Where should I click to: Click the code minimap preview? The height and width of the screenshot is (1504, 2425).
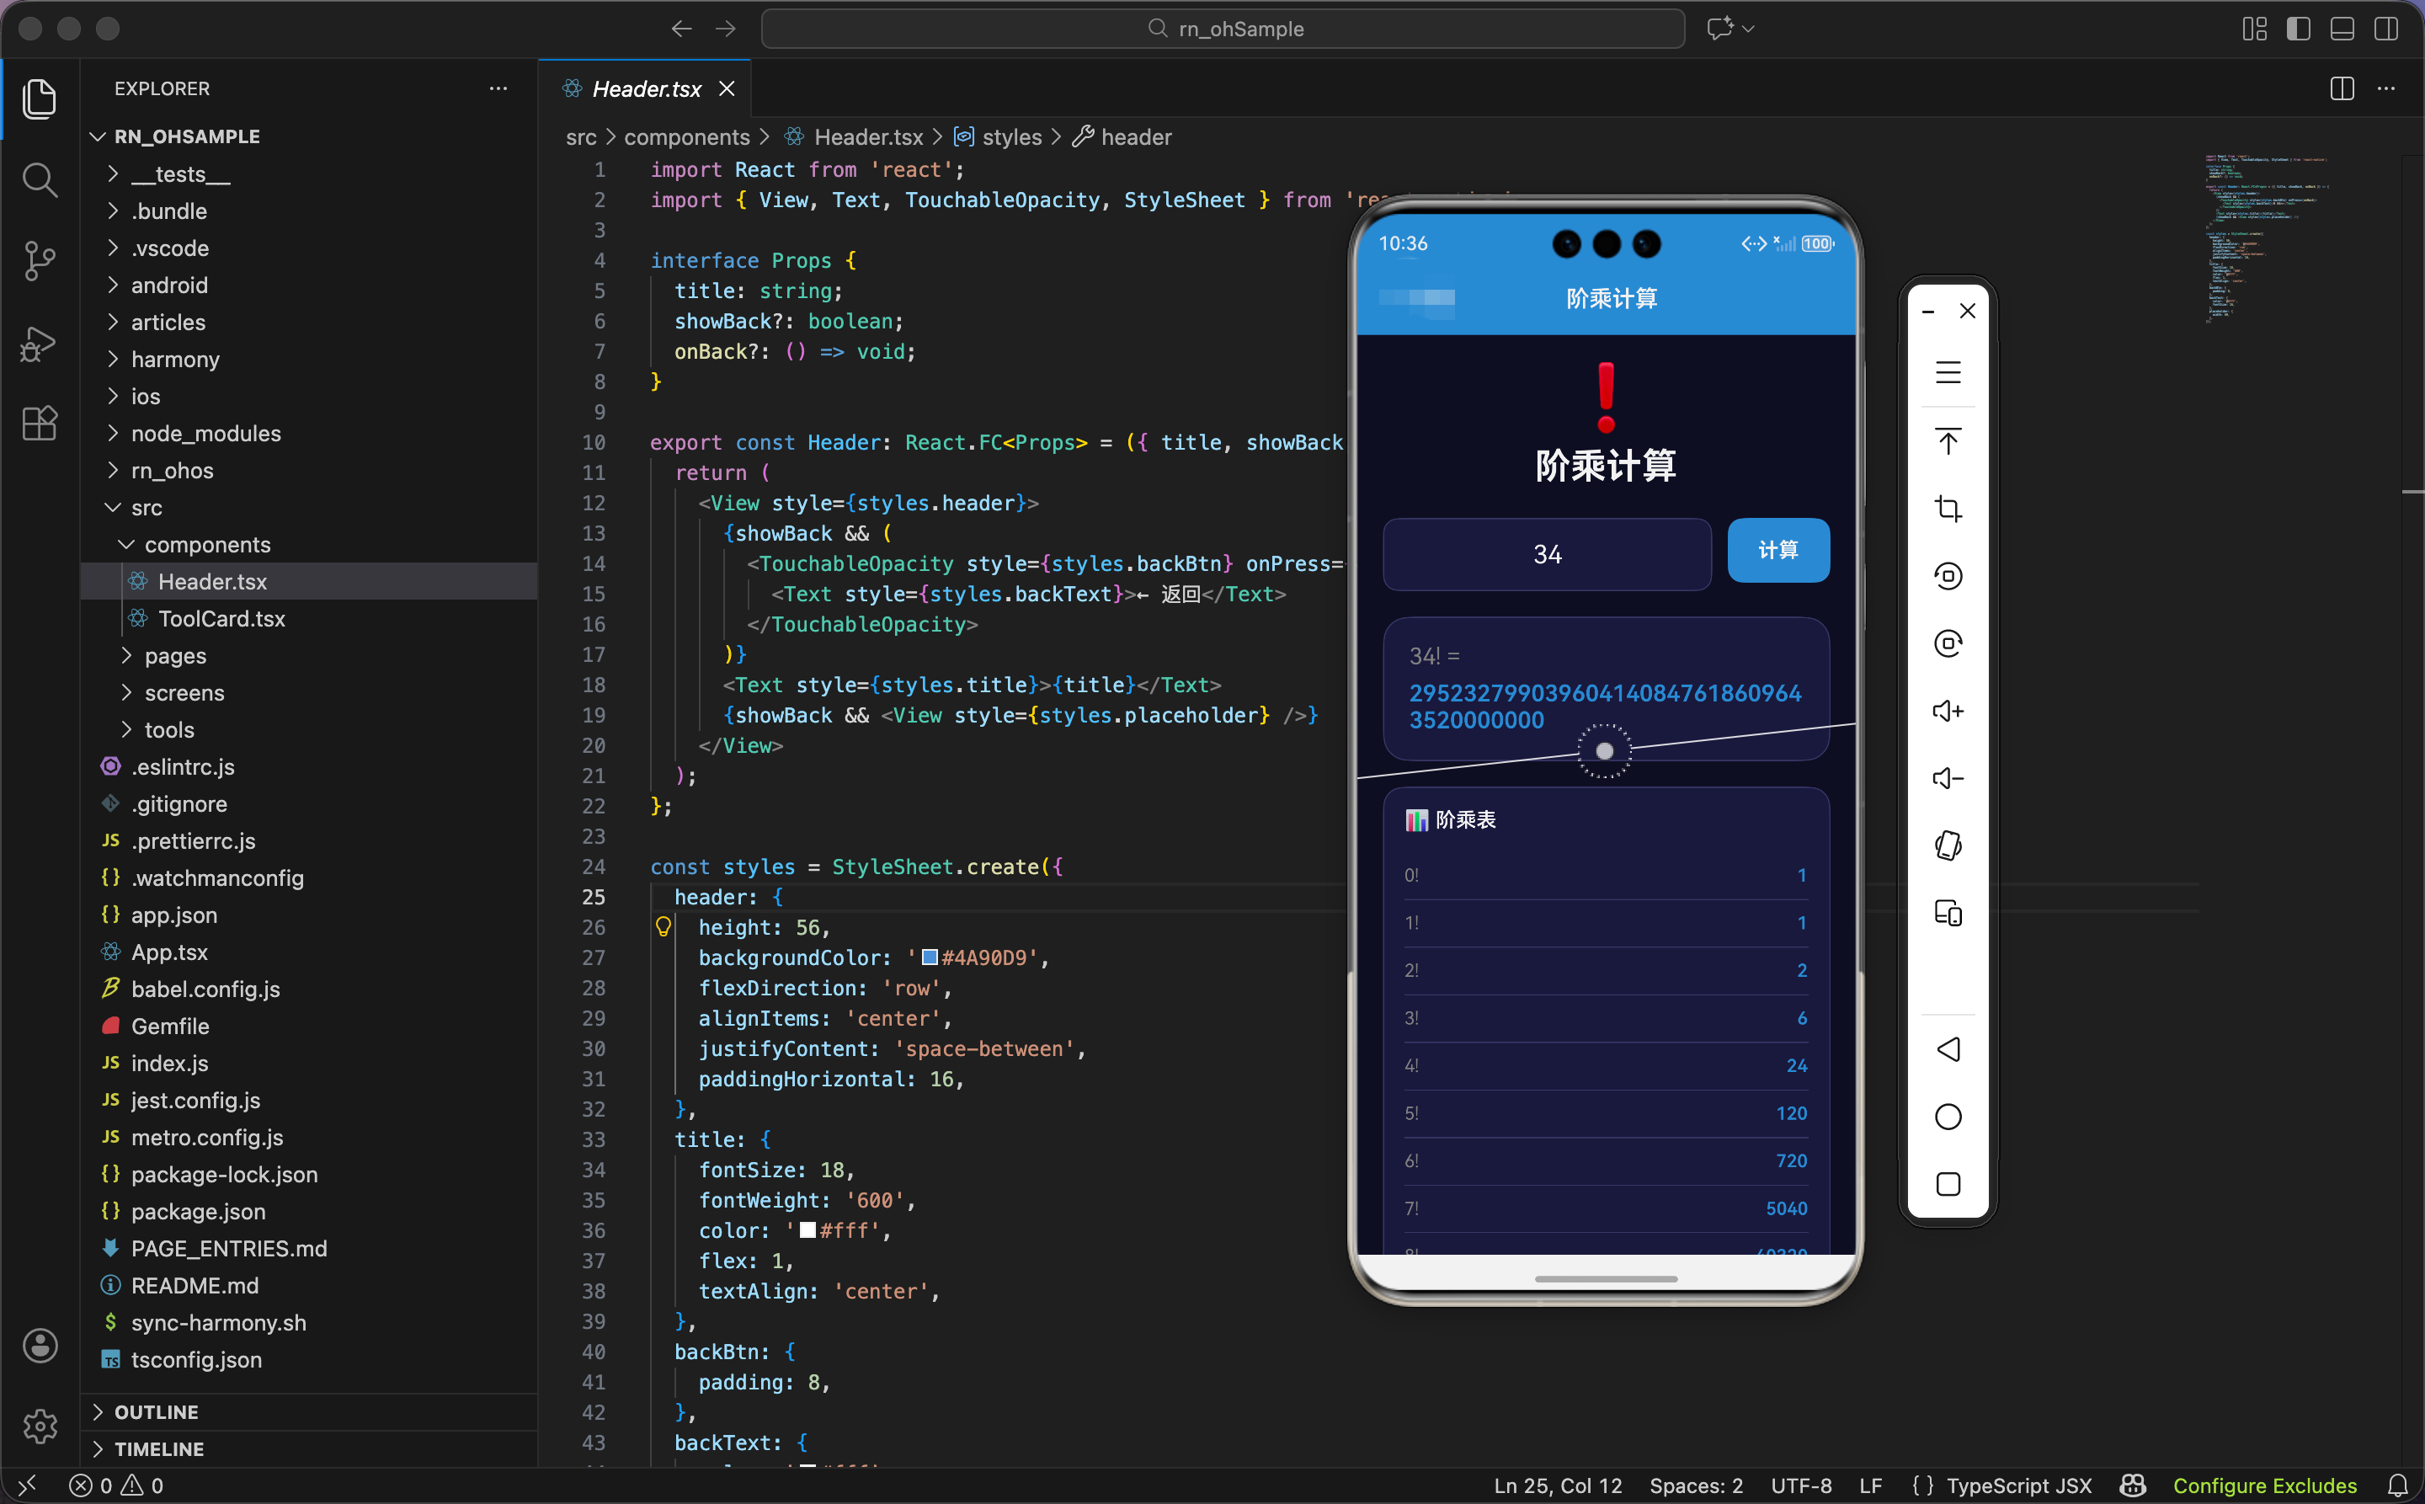(2266, 238)
